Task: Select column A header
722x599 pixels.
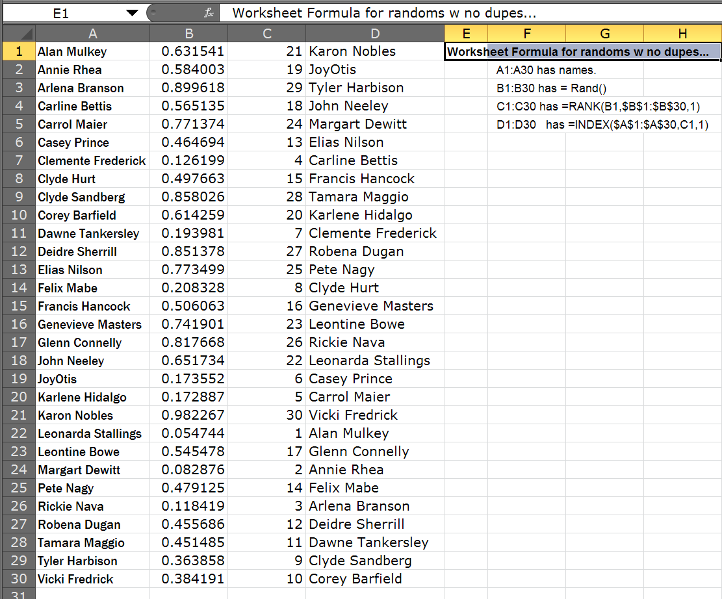Action: point(92,34)
